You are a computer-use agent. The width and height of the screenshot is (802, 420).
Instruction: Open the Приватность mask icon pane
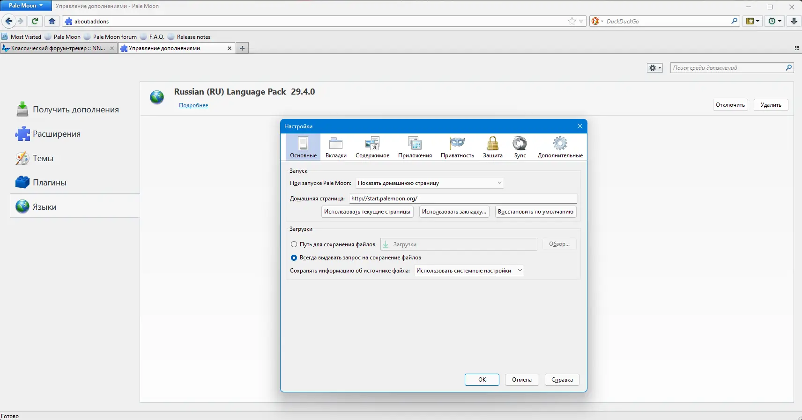[457, 147]
